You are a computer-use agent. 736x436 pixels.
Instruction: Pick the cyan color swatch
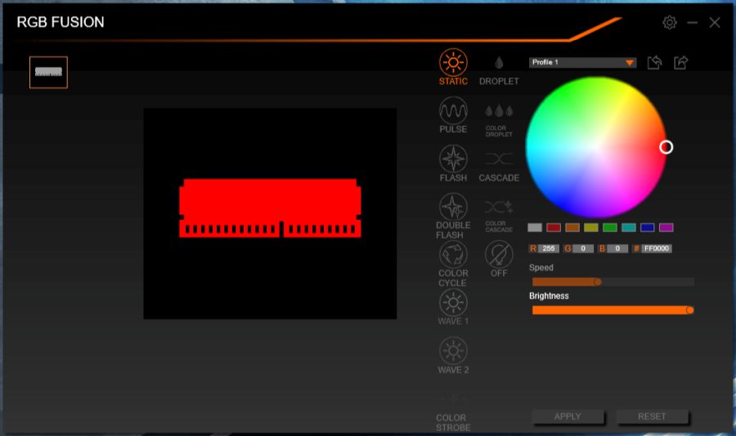pos(629,227)
